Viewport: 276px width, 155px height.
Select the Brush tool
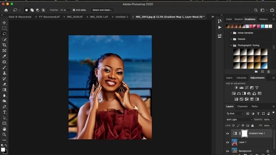pyautogui.click(x=4, y=68)
